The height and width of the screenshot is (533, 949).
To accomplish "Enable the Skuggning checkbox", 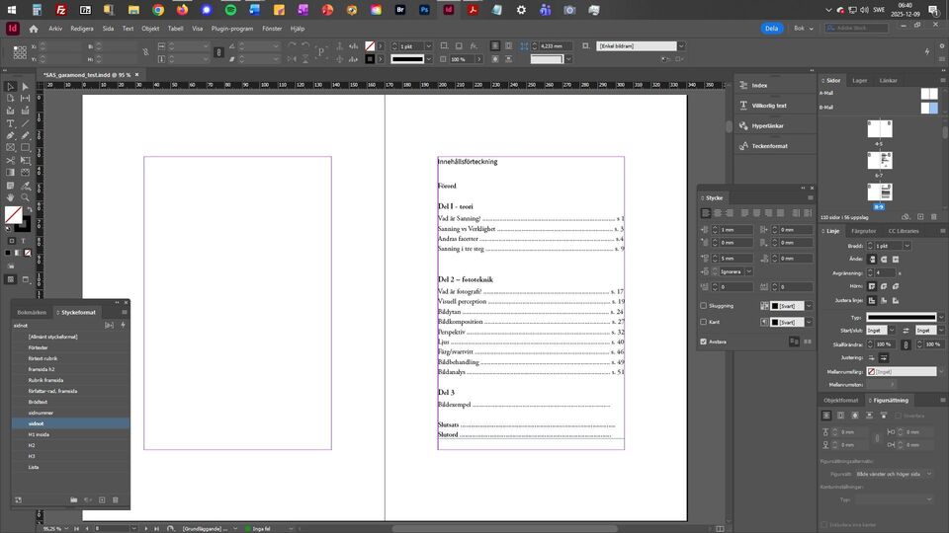I will (x=704, y=306).
